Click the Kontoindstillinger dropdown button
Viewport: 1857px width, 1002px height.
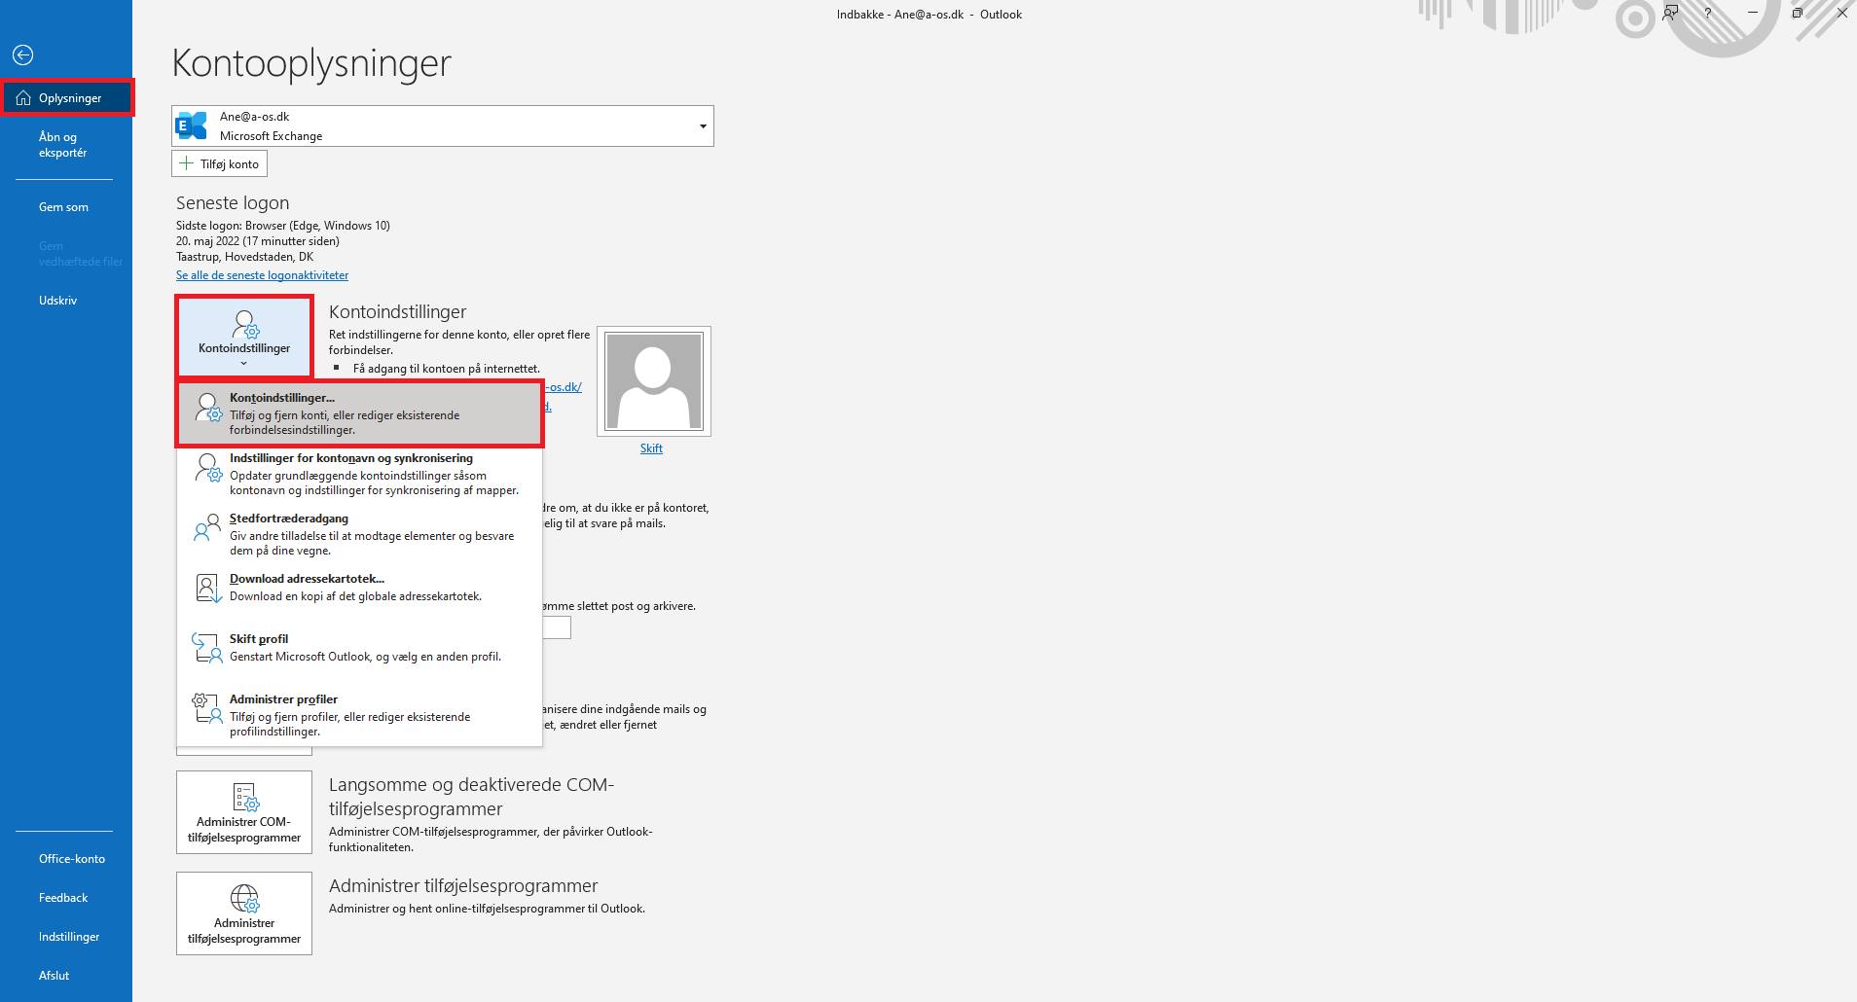(x=244, y=338)
